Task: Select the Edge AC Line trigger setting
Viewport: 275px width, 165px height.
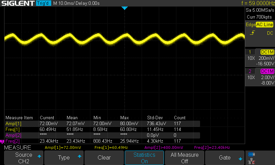Action: pyautogui.click(x=260, y=25)
